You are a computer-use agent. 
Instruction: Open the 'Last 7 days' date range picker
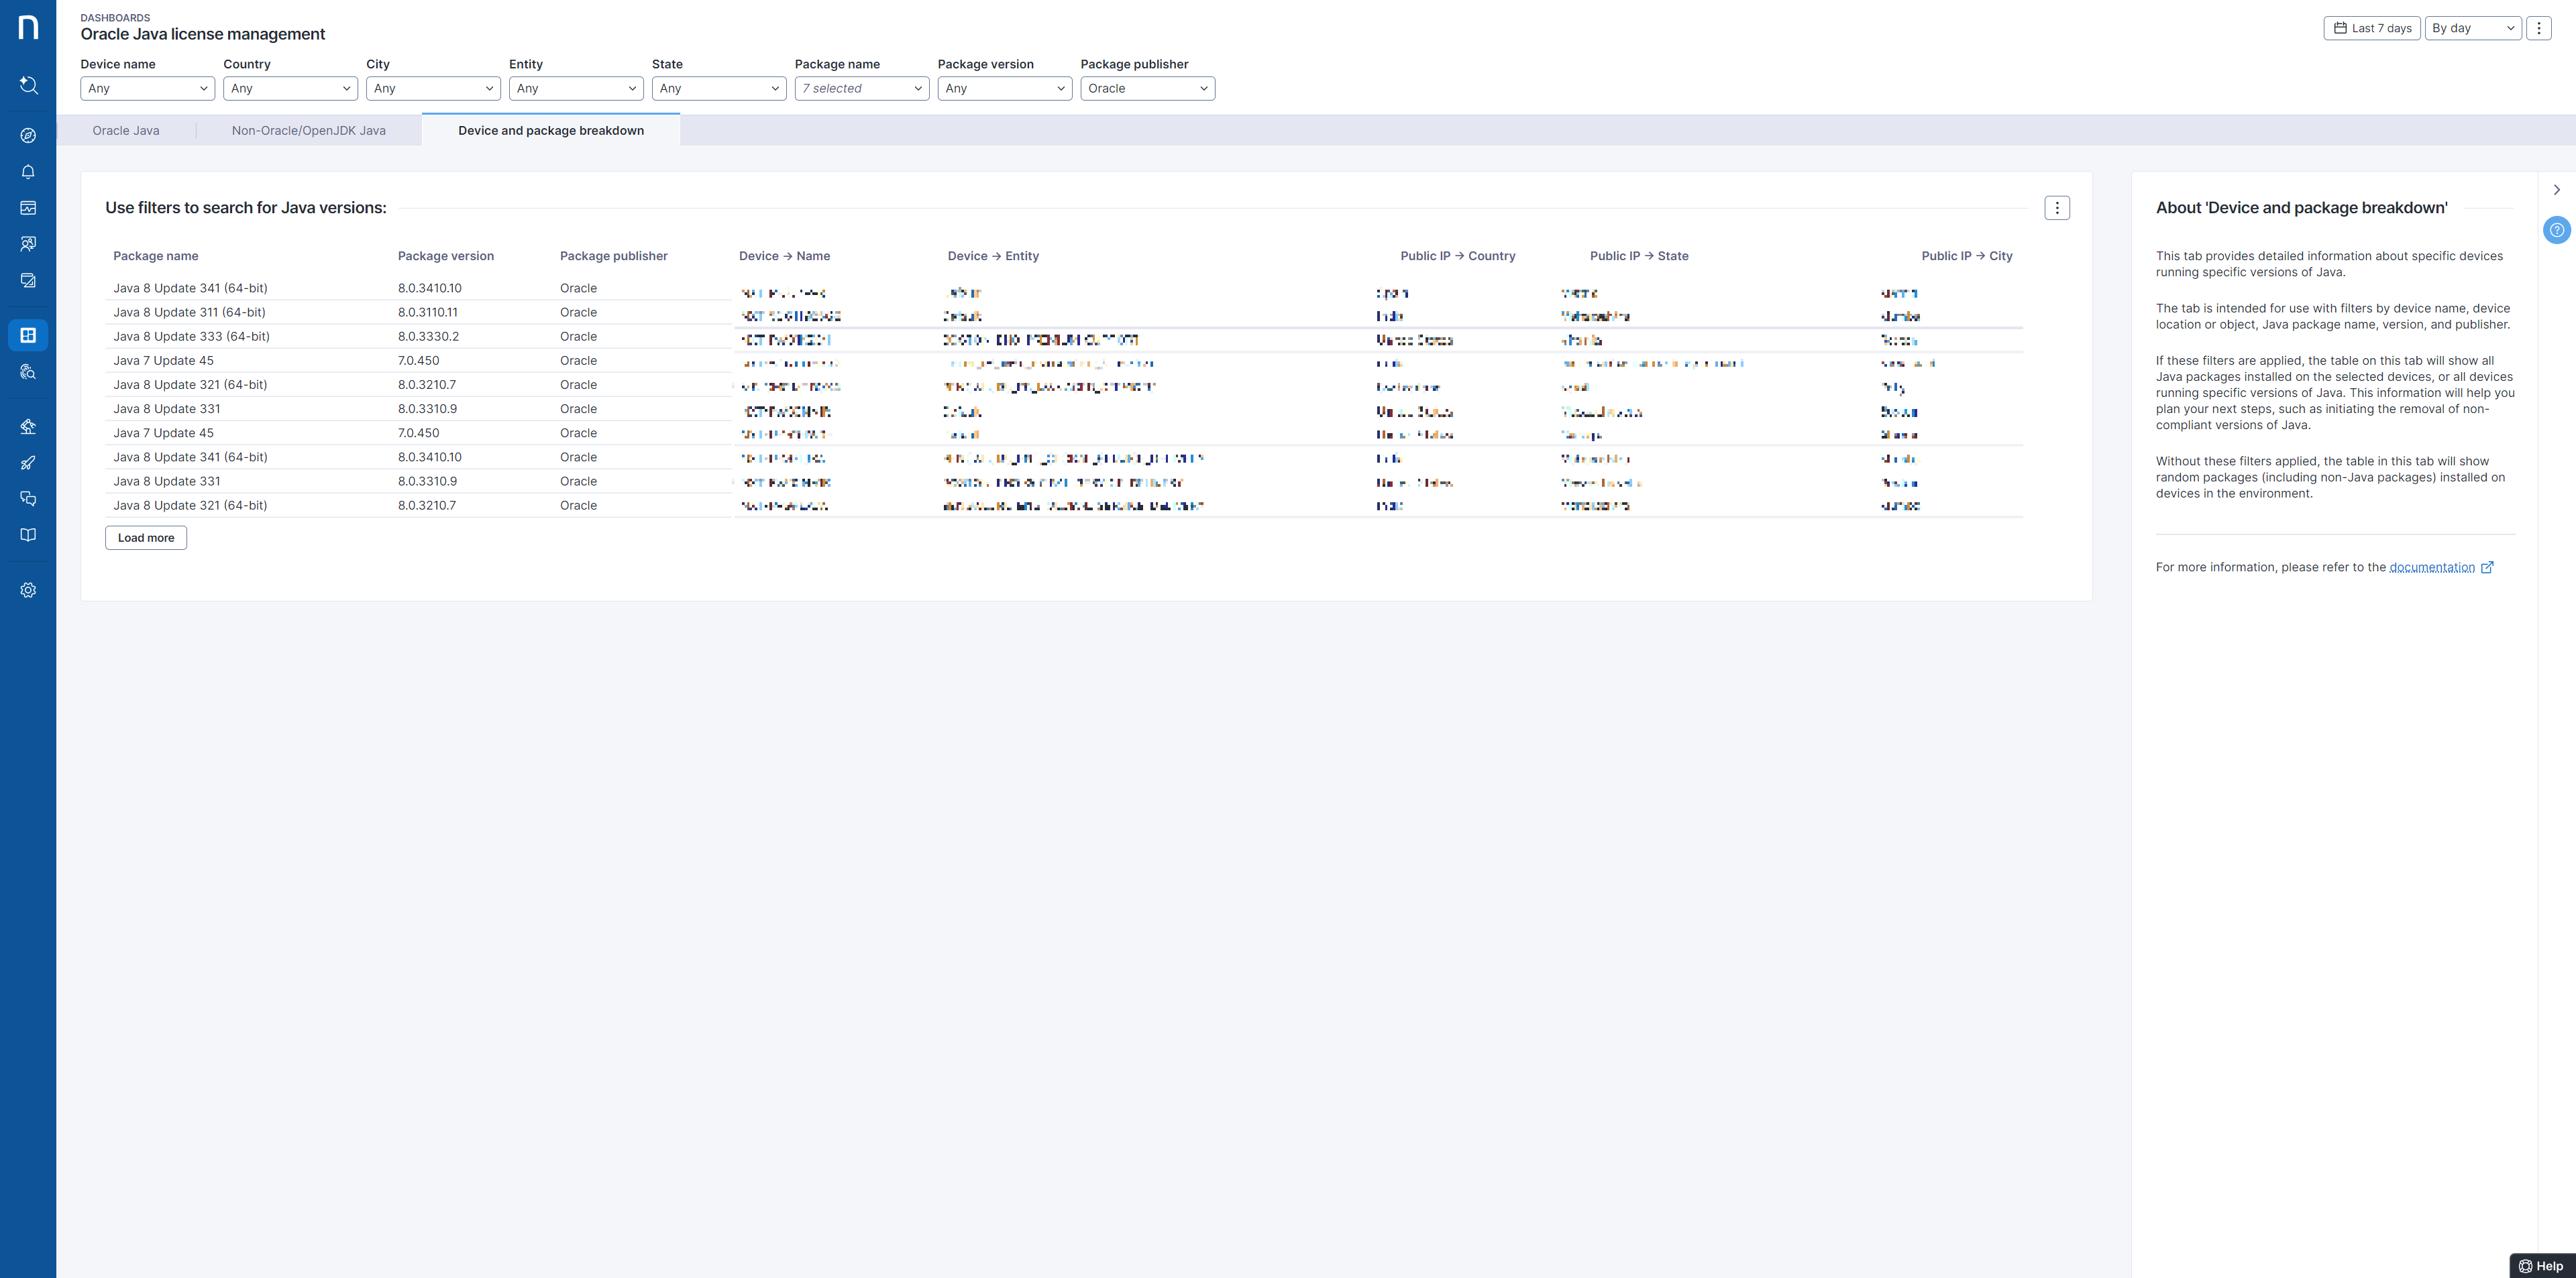2371,28
